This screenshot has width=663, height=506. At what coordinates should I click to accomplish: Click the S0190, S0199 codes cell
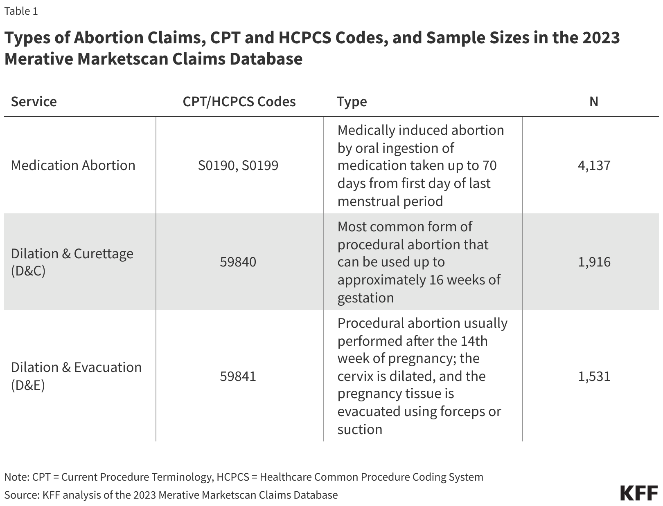coord(238,165)
